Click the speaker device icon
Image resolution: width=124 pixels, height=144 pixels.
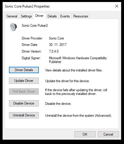(13, 27)
